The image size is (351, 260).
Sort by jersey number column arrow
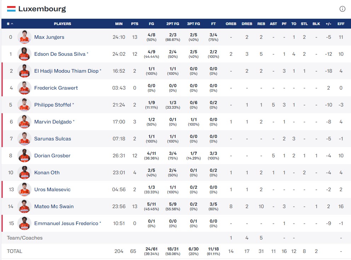(12, 24)
